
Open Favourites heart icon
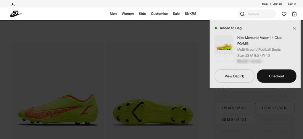[x=284, y=14]
